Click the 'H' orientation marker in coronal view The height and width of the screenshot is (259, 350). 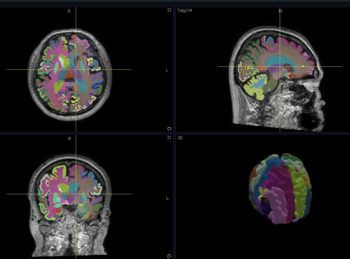coord(69,139)
